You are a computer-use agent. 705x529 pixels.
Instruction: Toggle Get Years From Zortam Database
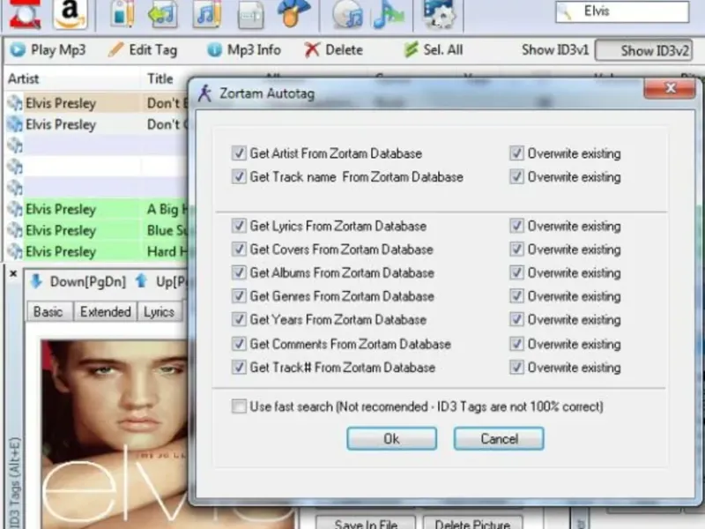pyautogui.click(x=238, y=320)
